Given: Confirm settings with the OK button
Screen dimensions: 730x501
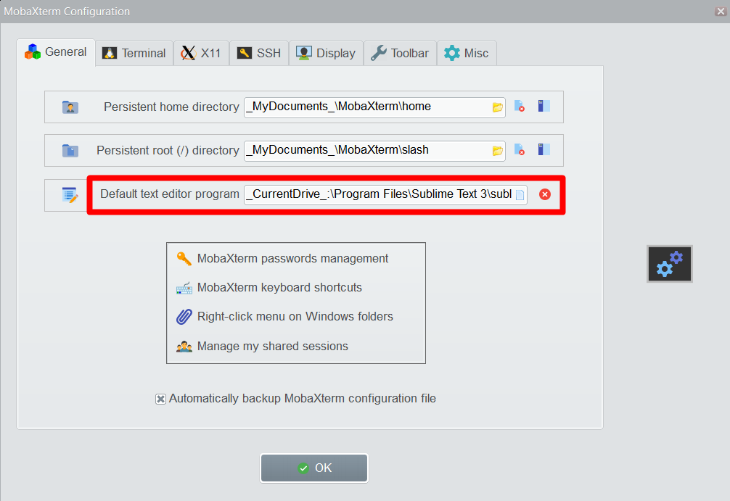Looking at the screenshot, I should 313,468.
